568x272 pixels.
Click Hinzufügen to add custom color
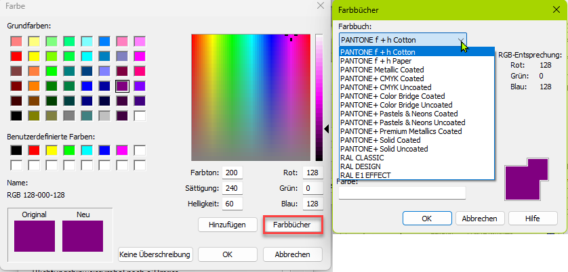coord(227,224)
